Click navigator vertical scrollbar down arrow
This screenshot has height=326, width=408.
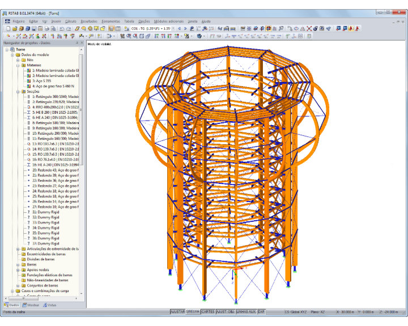pos(82,294)
